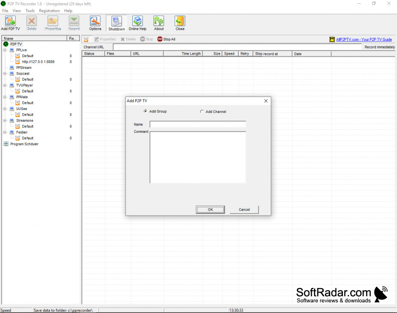The height and width of the screenshot is (313, 397).
Task: Close the Add P2P TV dialog
Action: [266, 101]
